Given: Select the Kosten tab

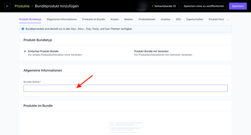Looking at the screenshot, I should [115, 19].
